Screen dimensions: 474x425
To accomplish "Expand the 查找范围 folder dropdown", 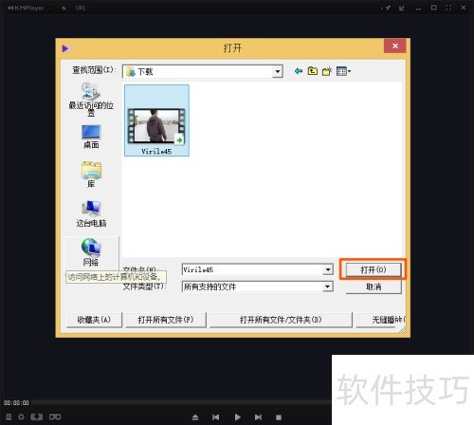I will [x=277, y=71].
